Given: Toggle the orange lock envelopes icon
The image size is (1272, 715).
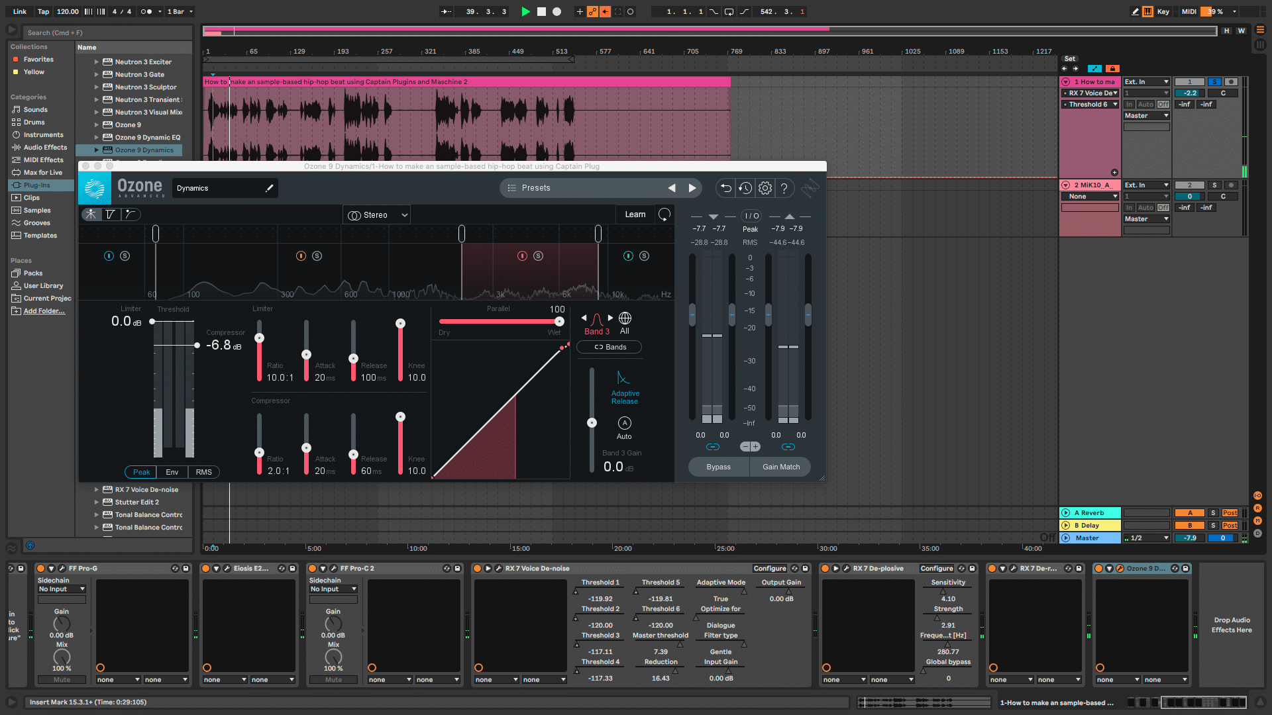Looking at the screenshot, I should [x=1112, y=69].
